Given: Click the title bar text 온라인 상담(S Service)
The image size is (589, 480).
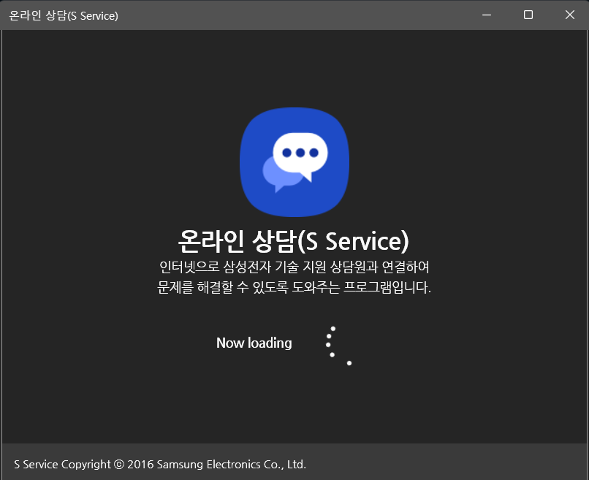Looking at the screenshot, I should click(x=64, y=16).
